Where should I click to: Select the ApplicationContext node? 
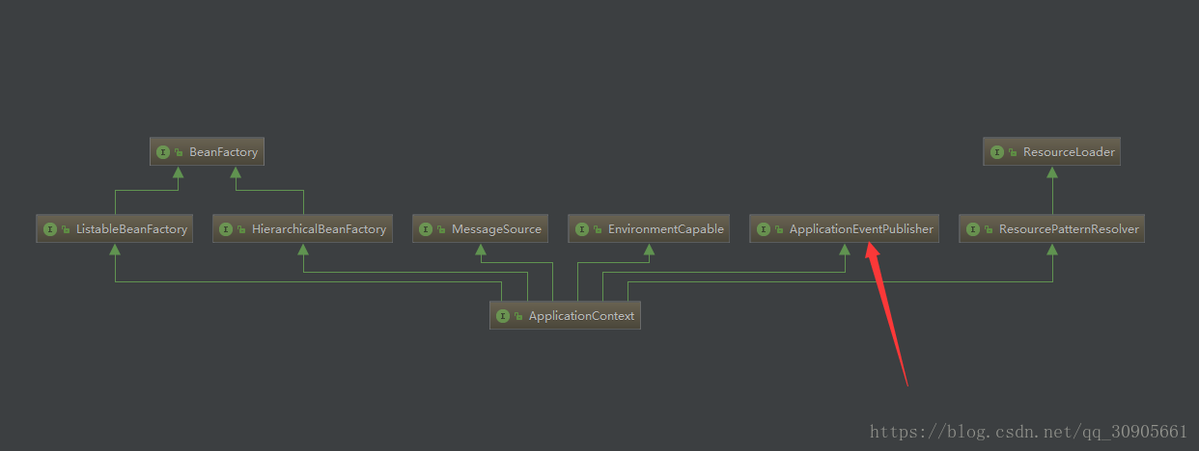coord(565,315)
